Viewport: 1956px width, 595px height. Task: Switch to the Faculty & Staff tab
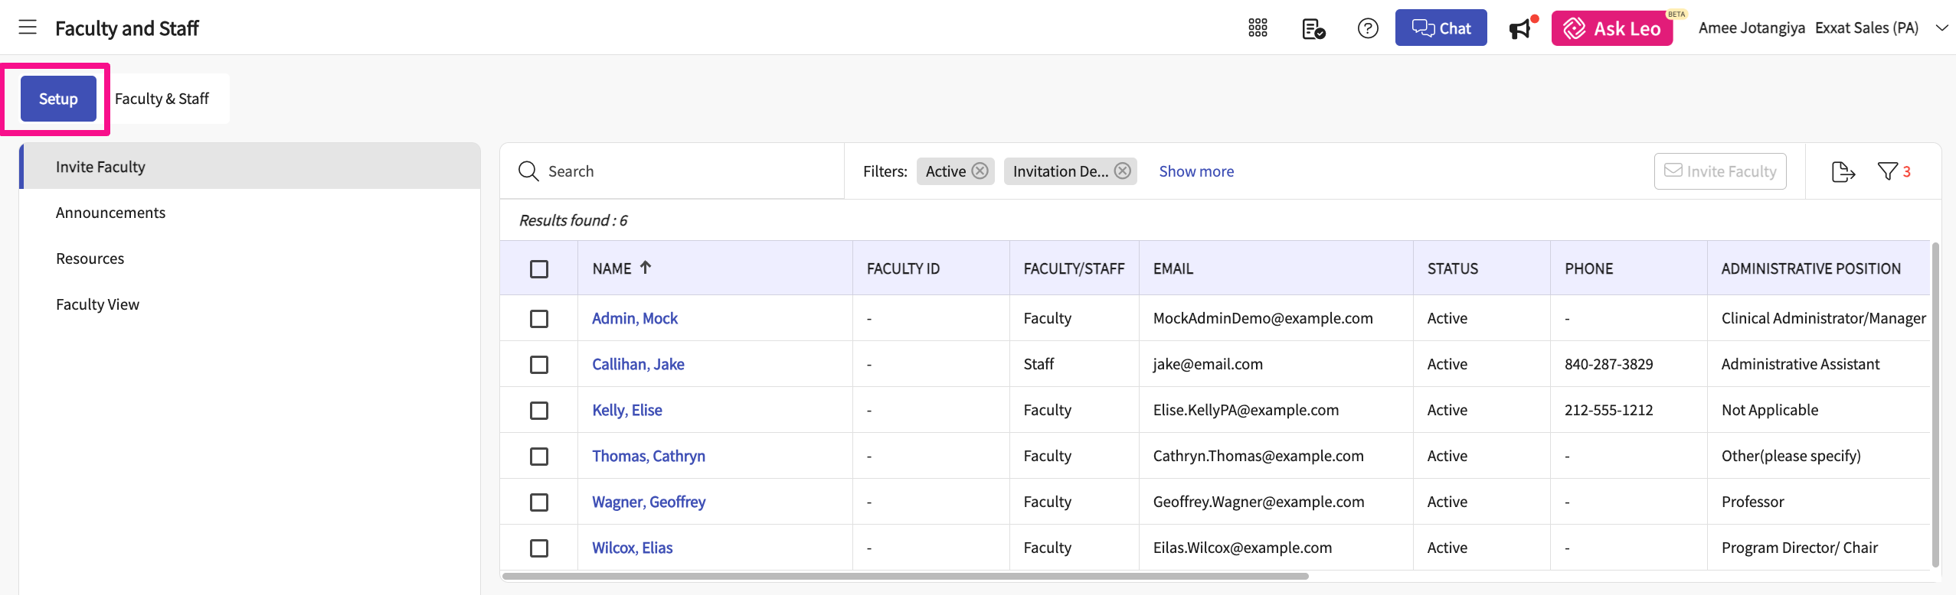(162, 99)
